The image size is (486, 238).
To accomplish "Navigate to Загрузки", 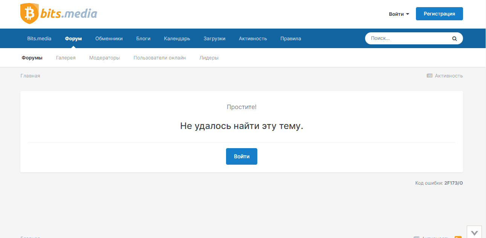I will pyautogui.click(x=214, y=38).
